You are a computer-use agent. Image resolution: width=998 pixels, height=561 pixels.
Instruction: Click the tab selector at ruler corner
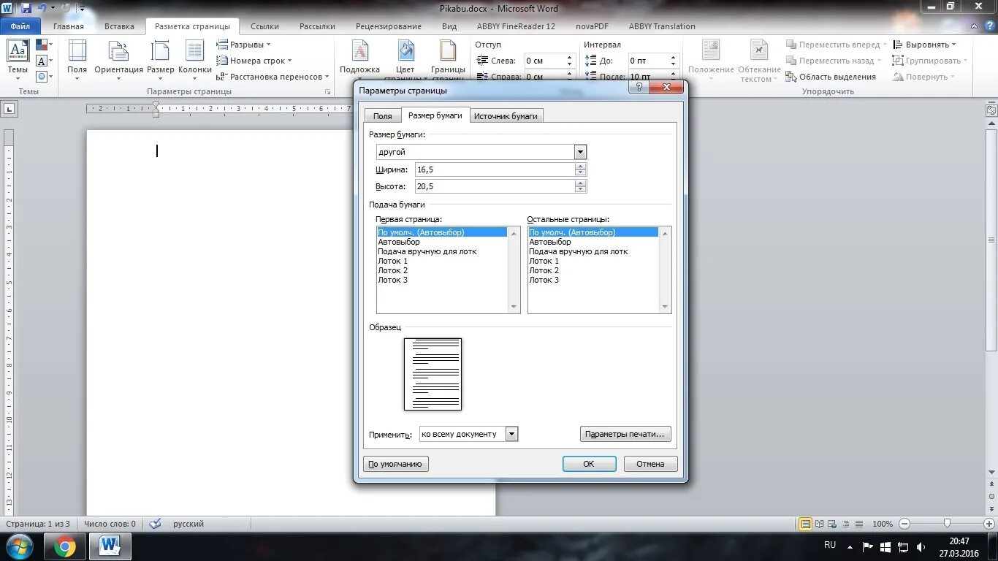(x=9, y=109)
